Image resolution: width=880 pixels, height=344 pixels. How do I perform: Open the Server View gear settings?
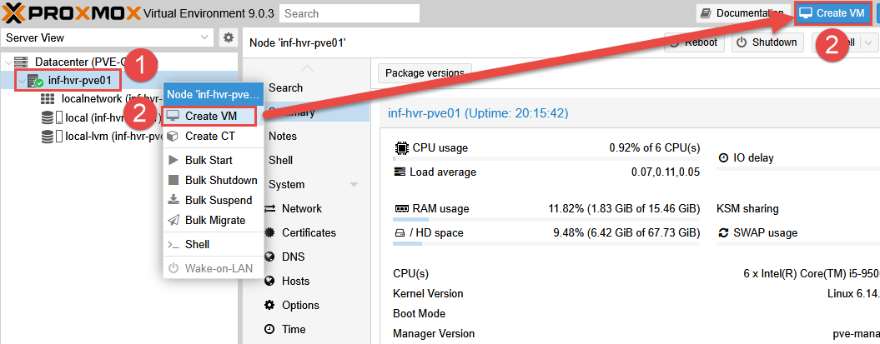click(x=228, y=38)
